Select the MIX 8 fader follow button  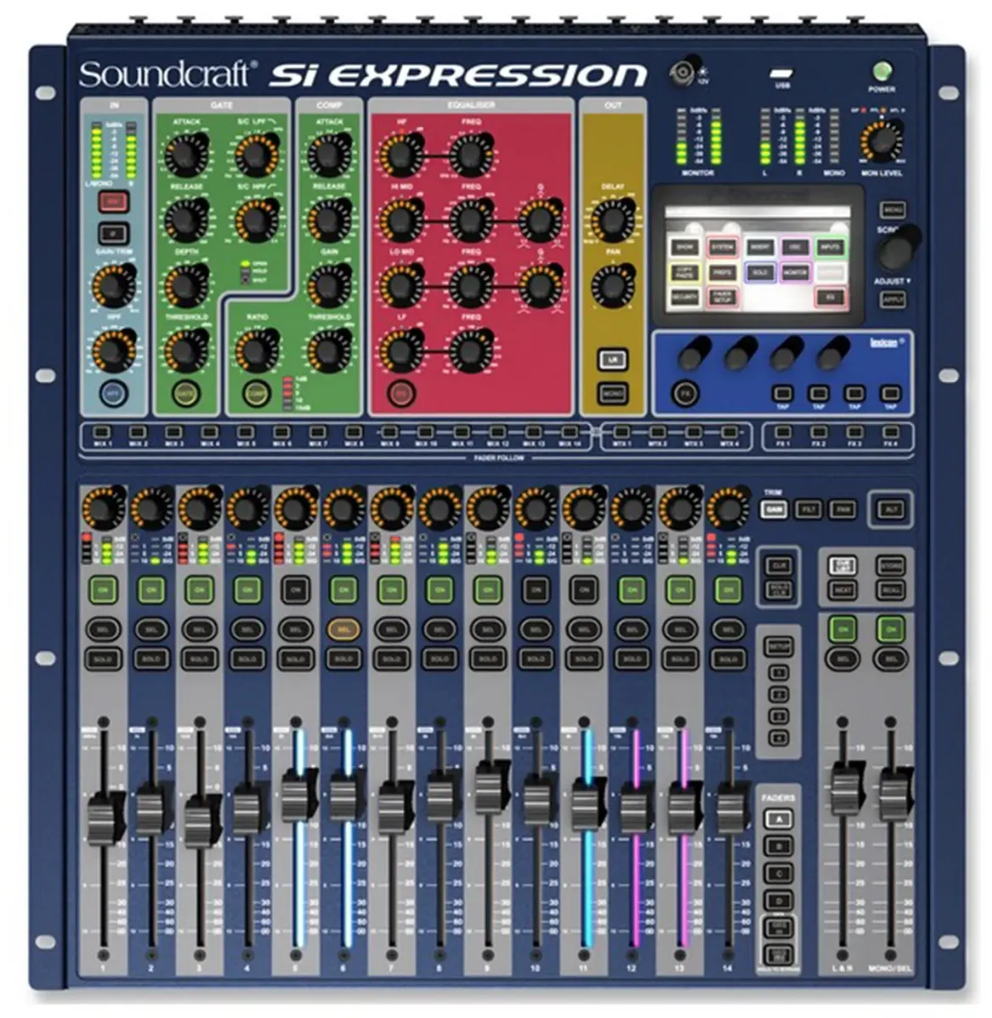coord(354,433)
